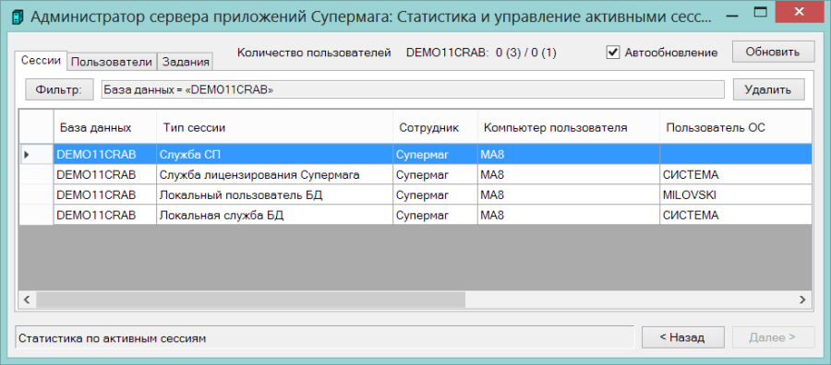Open the Пользователи tab
The height and width of the screenshot is (365, 831).
click(112, 62)
